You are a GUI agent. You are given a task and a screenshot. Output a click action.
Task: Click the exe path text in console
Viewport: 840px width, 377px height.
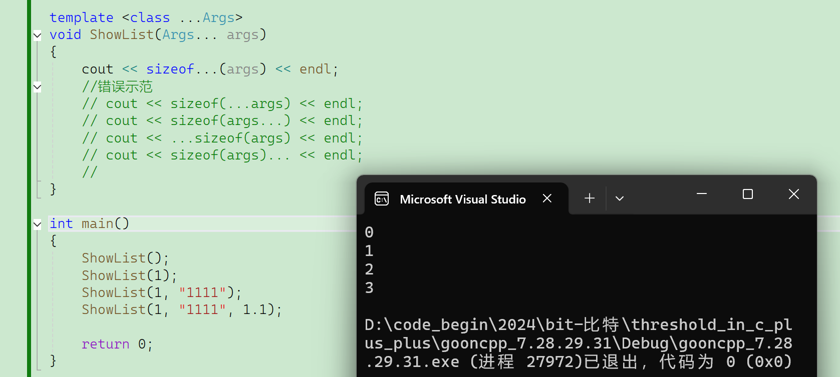(x=578, y=343)
